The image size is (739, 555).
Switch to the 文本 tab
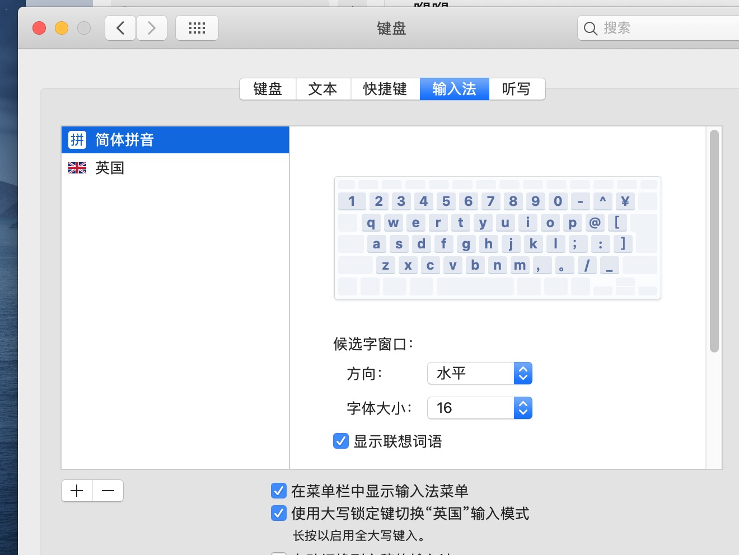point(323,89)
